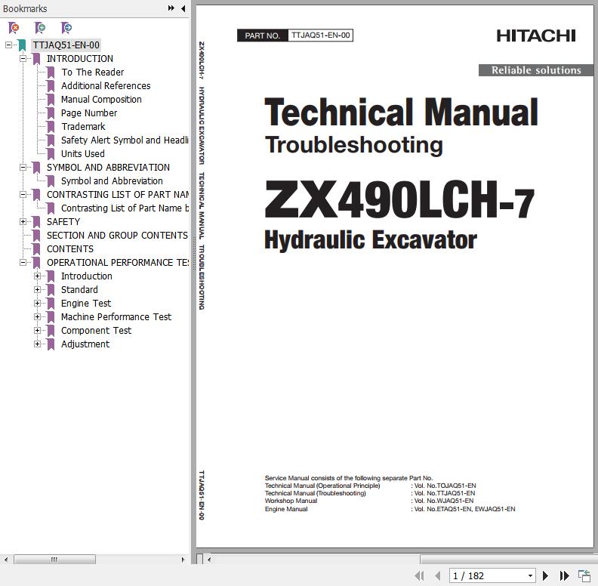Open the page number dropdown

[530, 575]
